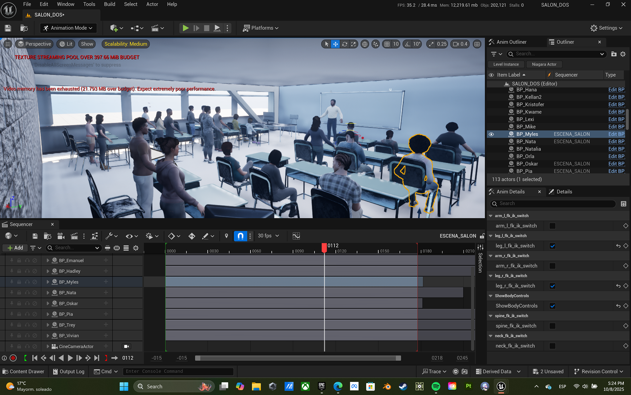Click the Sequencer curve editor icon

(296, 236)
